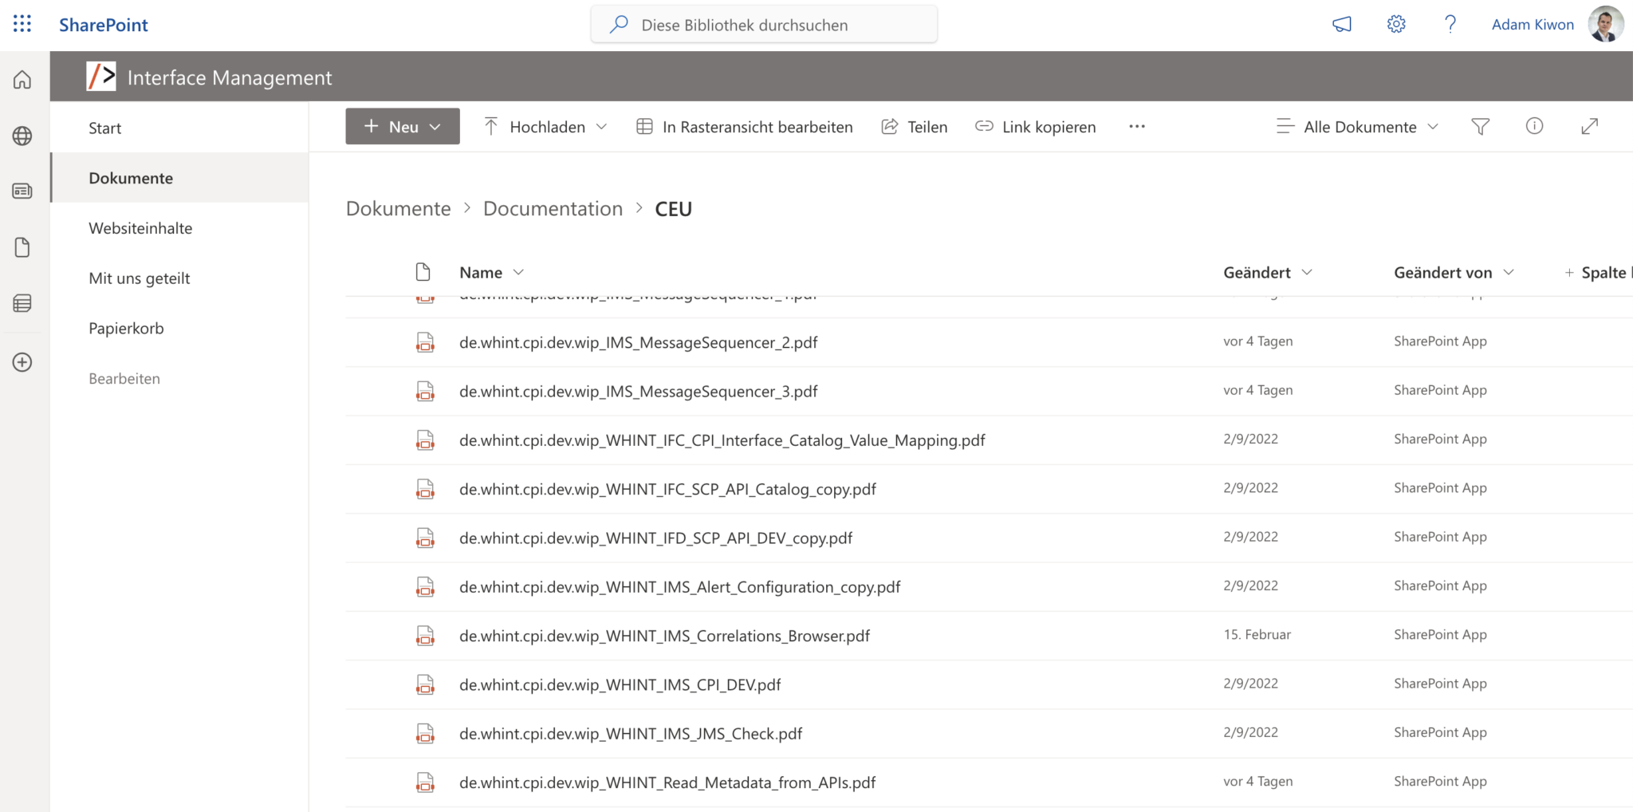Go to home icon in left rail

tap(22, 80)
